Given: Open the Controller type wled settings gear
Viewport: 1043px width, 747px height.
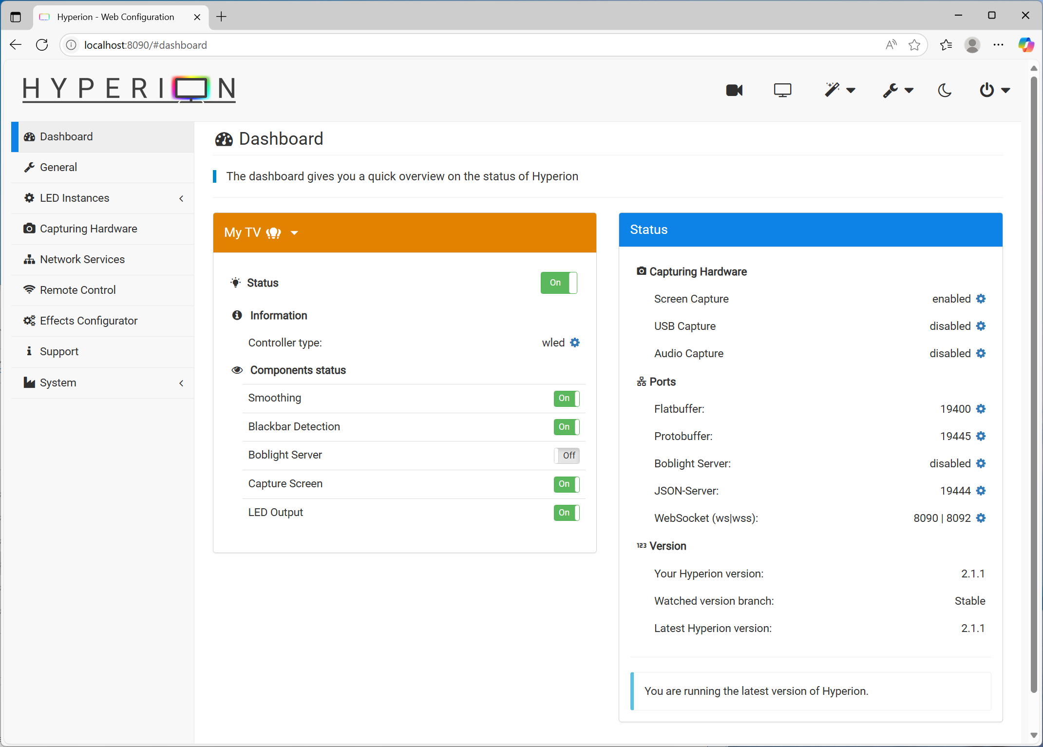Looking at the screenshot, I should pos(575,343).
